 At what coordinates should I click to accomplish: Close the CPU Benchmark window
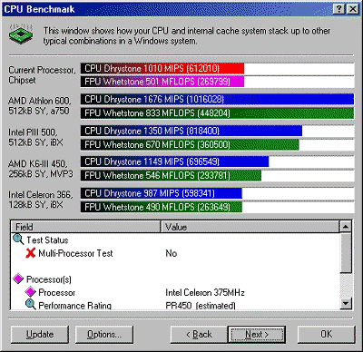tap(353, 9)
